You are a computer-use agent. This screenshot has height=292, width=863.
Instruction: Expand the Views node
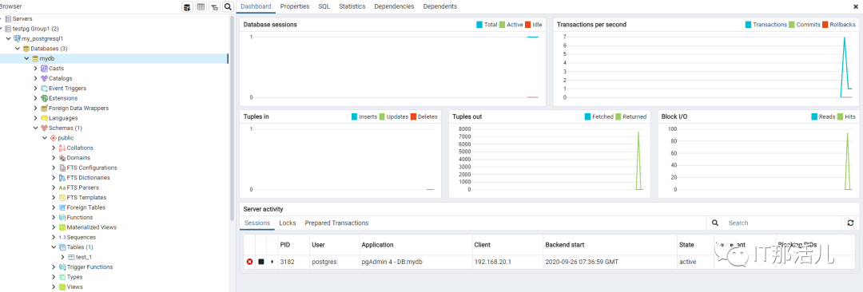tap(54, 286)
